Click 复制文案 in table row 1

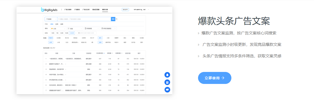[x=136, y=59]
